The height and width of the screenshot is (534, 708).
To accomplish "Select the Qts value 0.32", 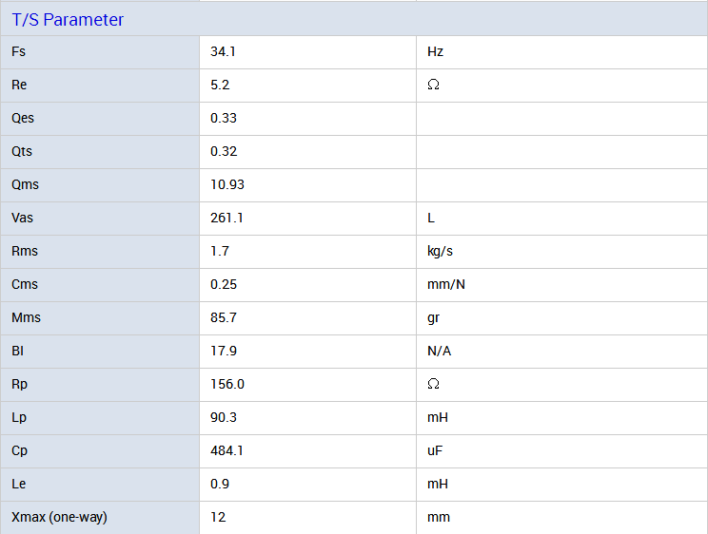I will click(x=224, y=151).
